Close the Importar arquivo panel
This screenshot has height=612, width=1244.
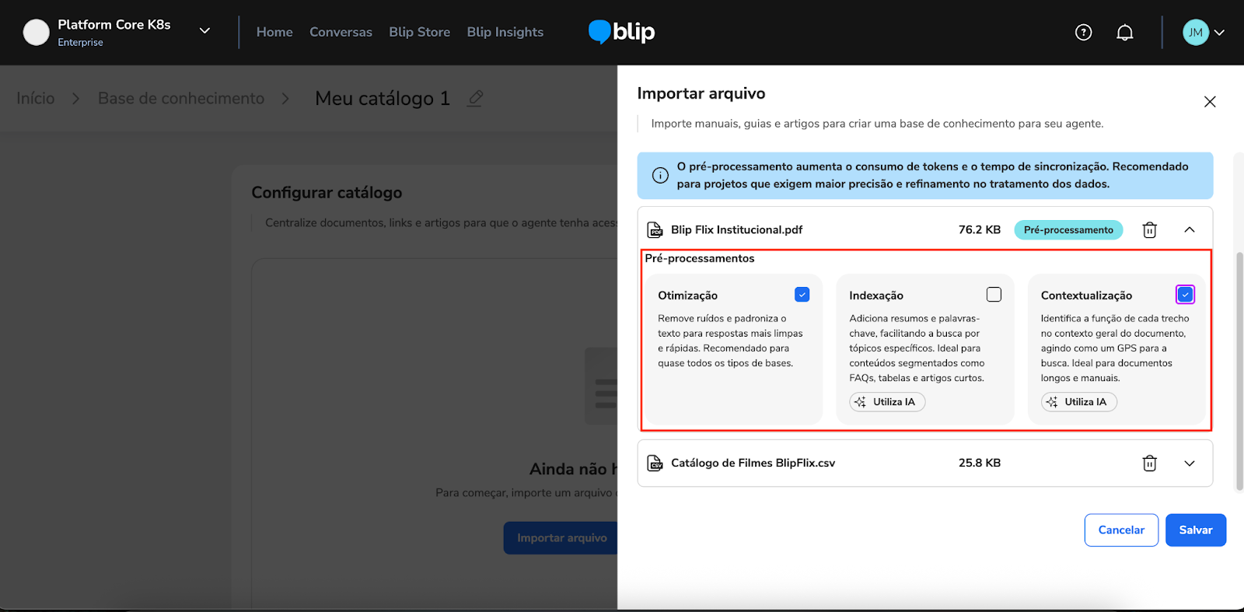(1209, 102)
